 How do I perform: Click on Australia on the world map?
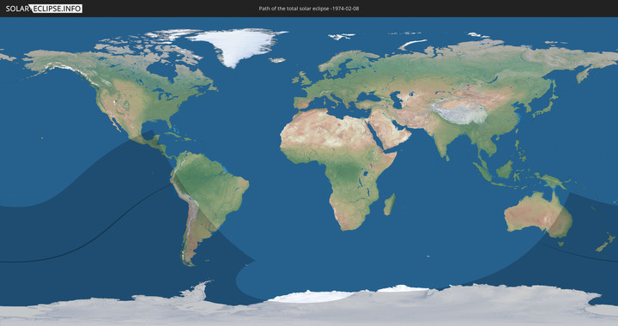pyautogui.click(x=538, y=214)
